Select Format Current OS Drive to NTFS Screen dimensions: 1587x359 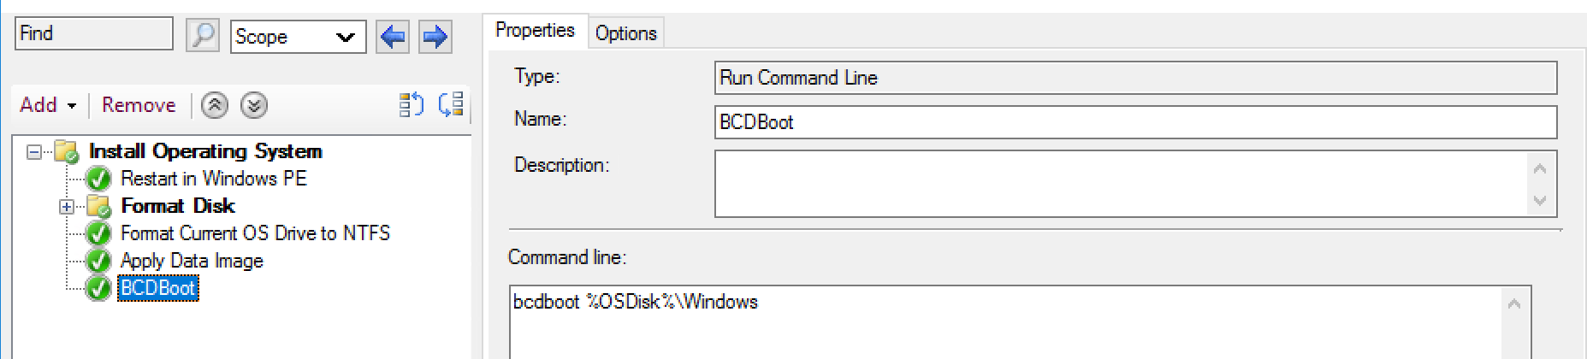[x=255, y=233]
